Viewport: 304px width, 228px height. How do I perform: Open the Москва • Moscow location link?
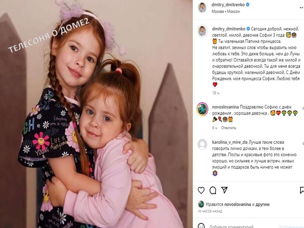pos(226,11)
